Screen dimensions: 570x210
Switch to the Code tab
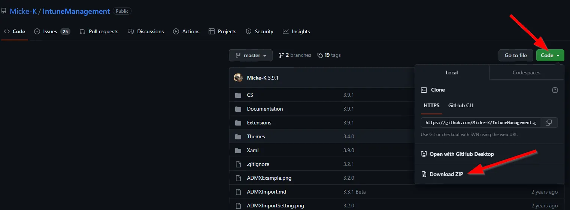click(14, 31)
